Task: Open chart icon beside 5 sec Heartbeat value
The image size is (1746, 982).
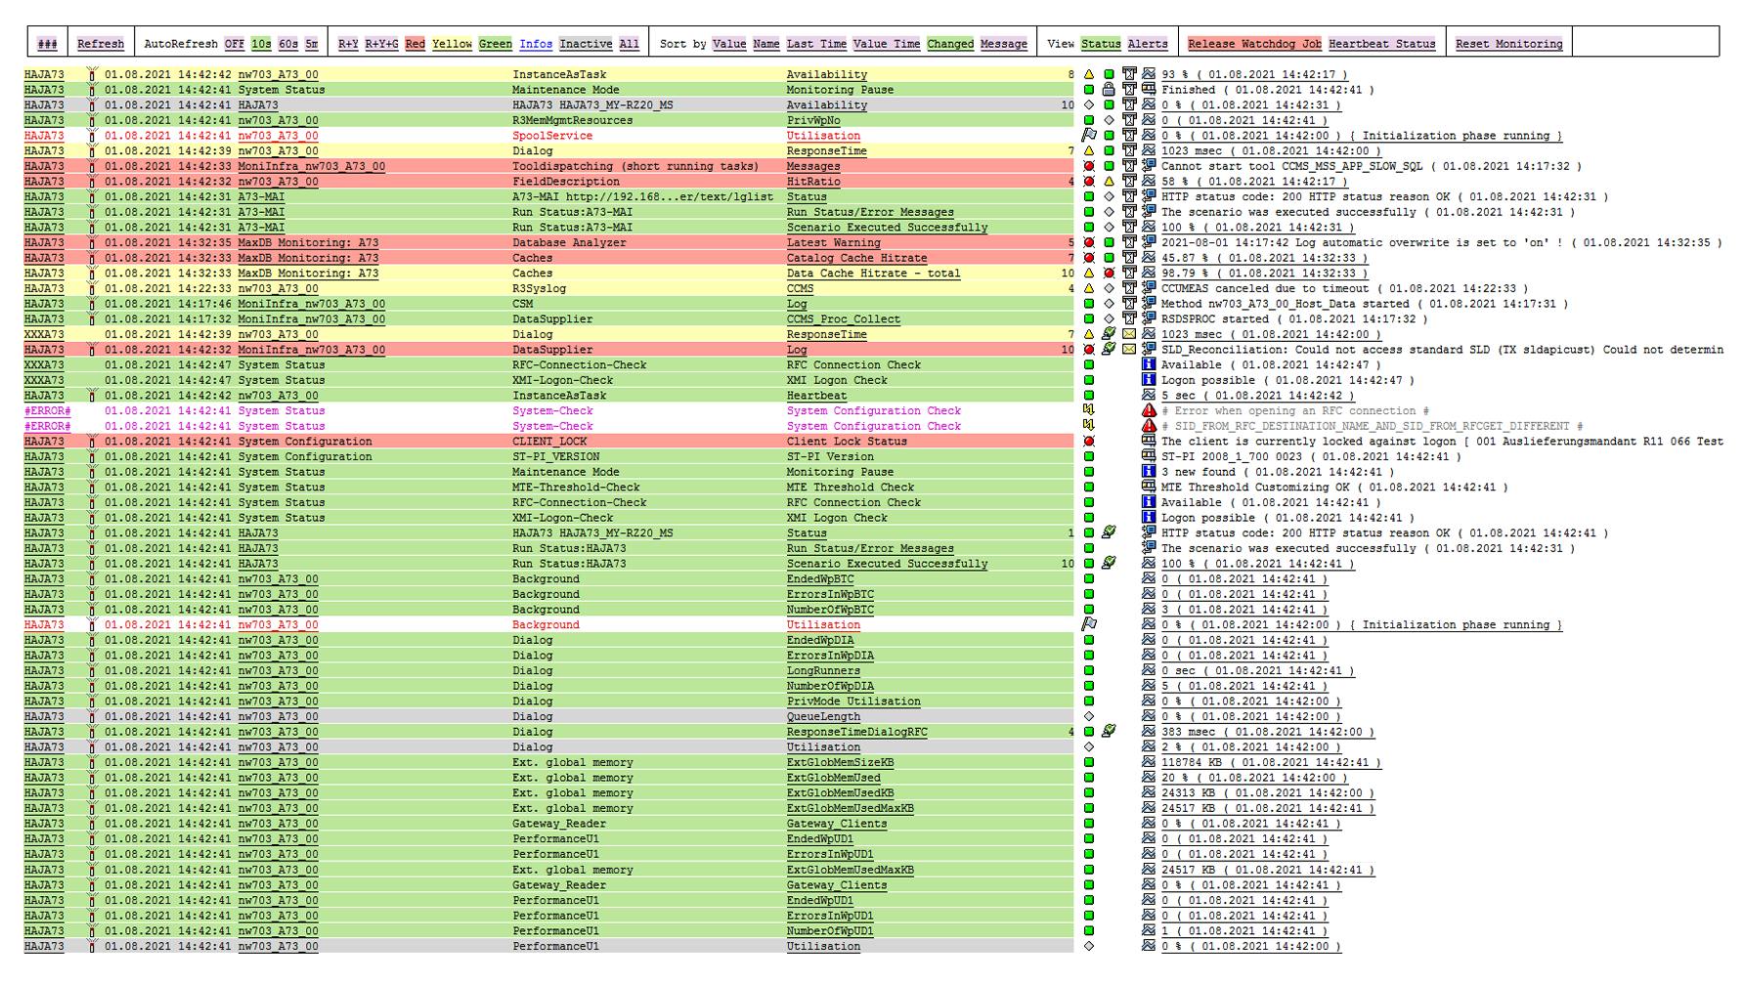Action: (x=1149, y=396)
